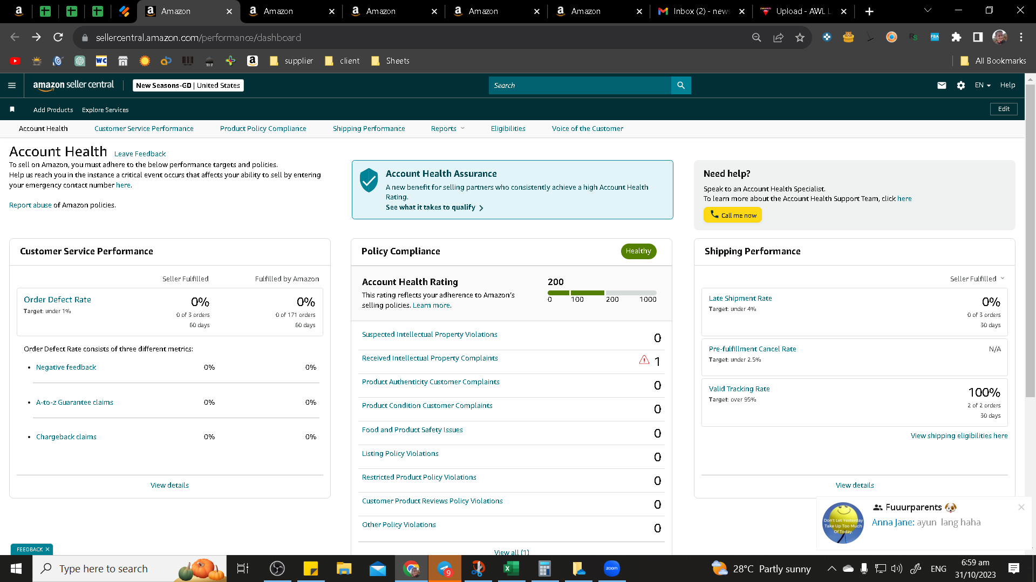This screenshot has width=1036, height=582.
Task: Reload the page with the browser refresh icon
Action: coord(58,37)
